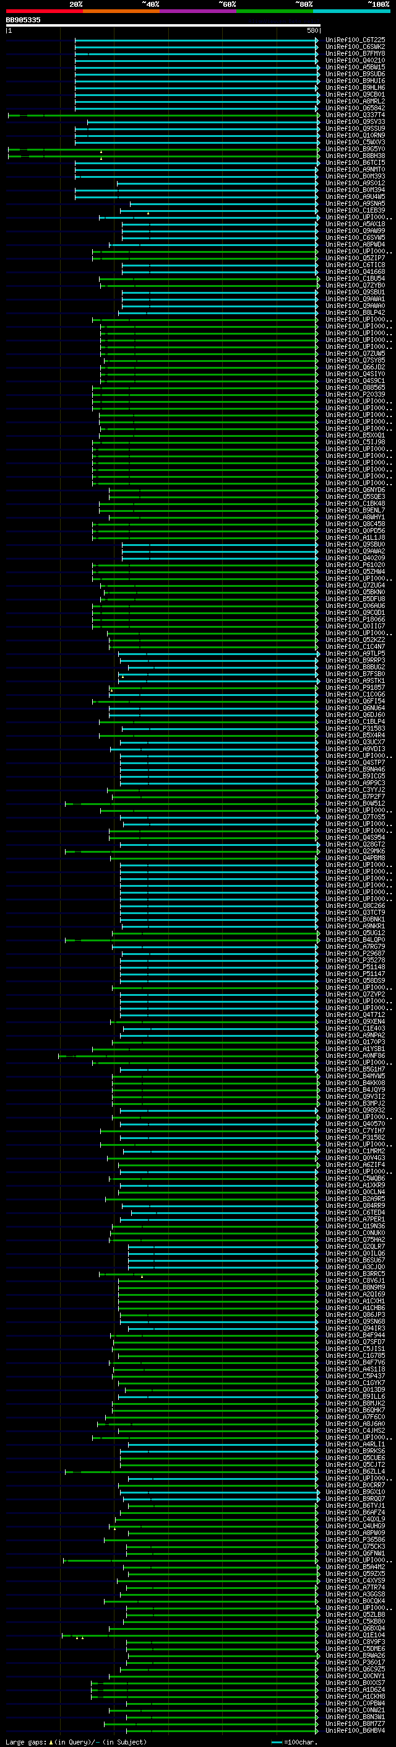
Task: Click the red 20% identity legend bar
Action: [45, 11]
